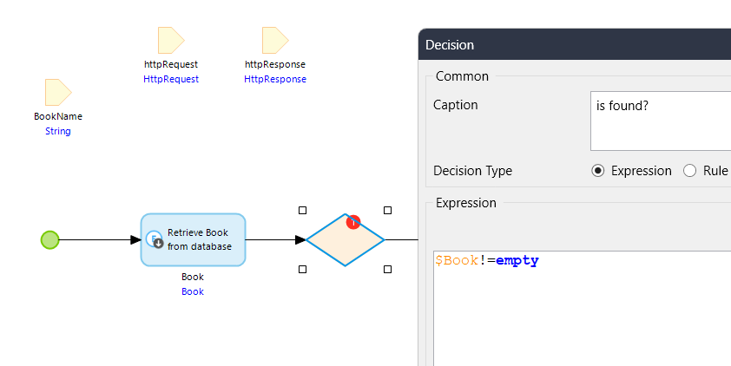Select the BookName parameter icon
Image resolution: width=731 pixels, height=366 pixels.
[x=58, y=92]
